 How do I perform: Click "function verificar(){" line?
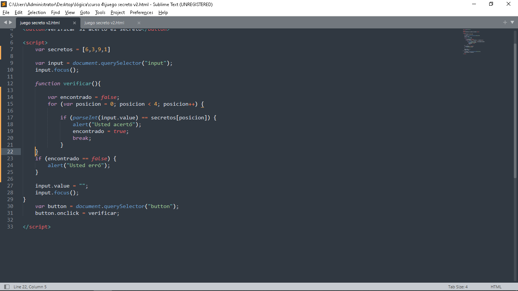68,83
